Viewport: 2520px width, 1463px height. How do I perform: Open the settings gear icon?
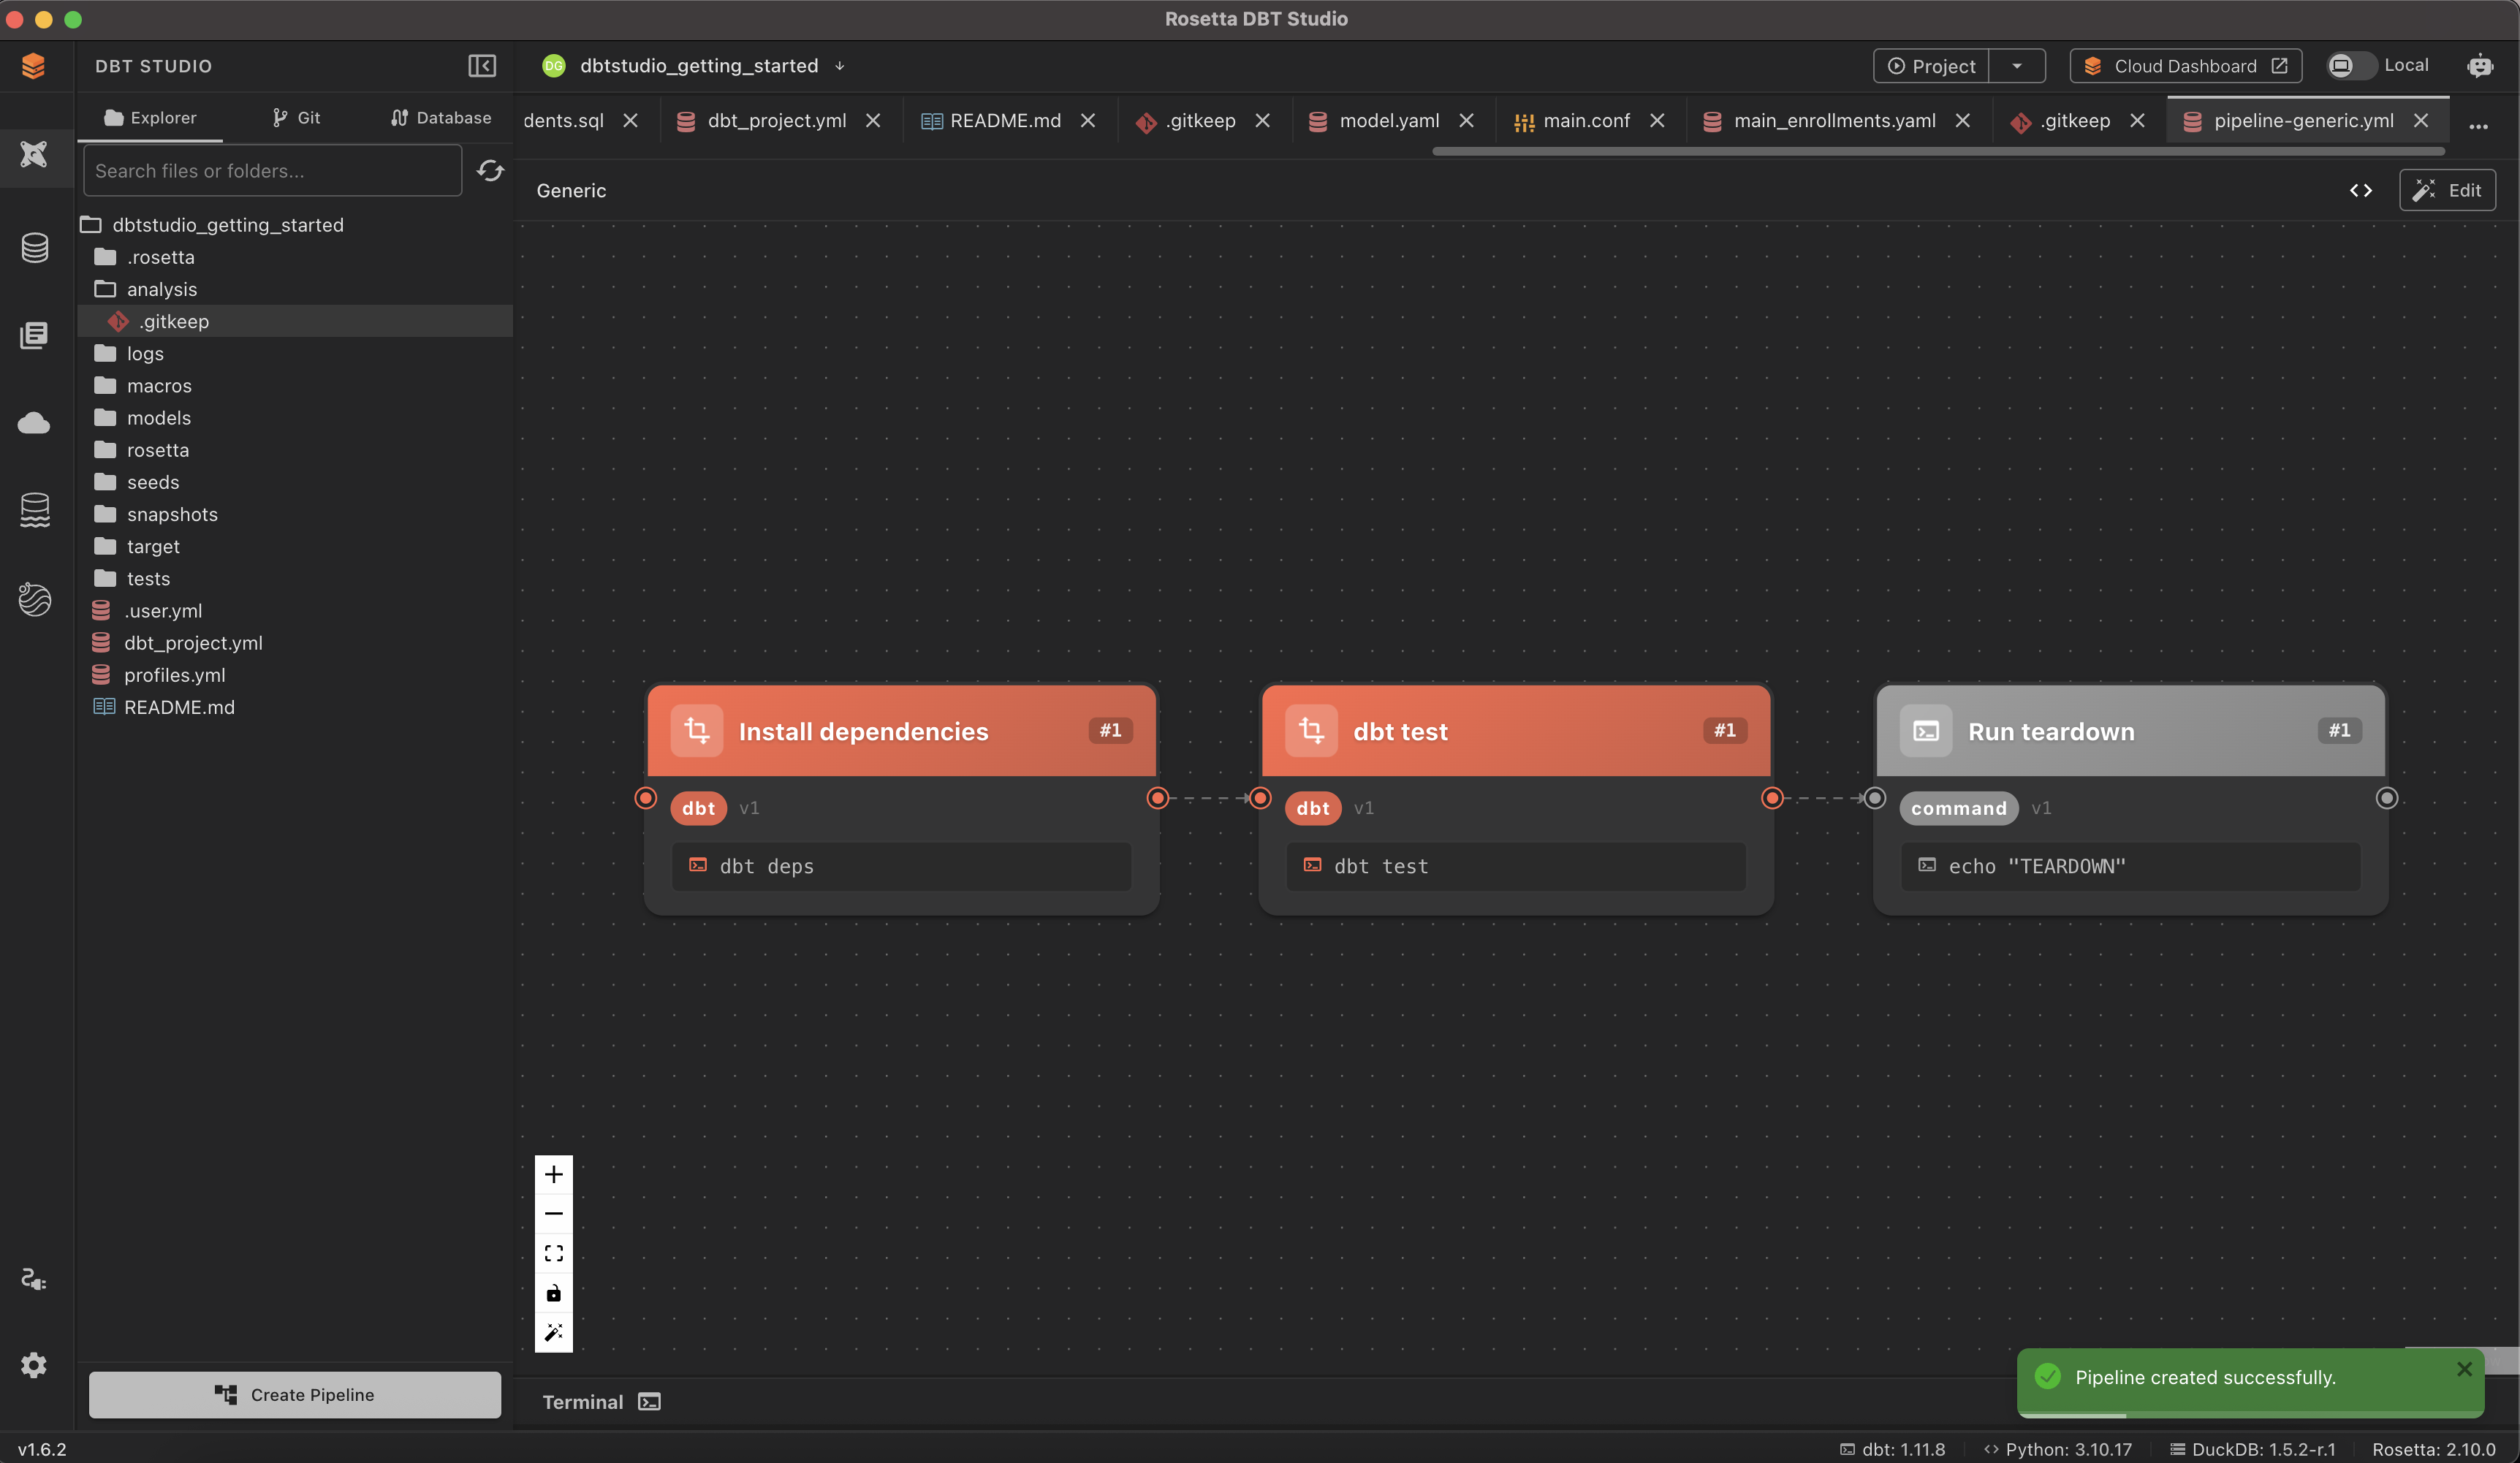tap(34, 1365)
